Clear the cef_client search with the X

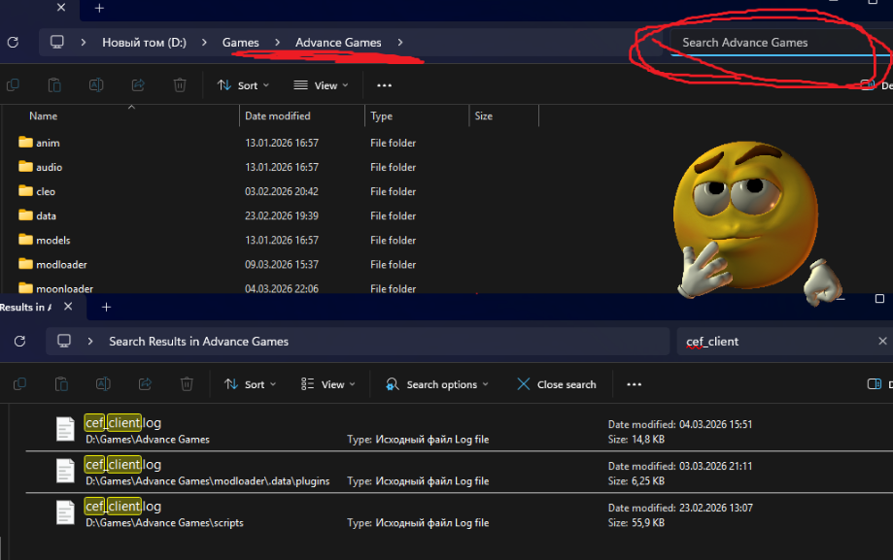point(882,342)
